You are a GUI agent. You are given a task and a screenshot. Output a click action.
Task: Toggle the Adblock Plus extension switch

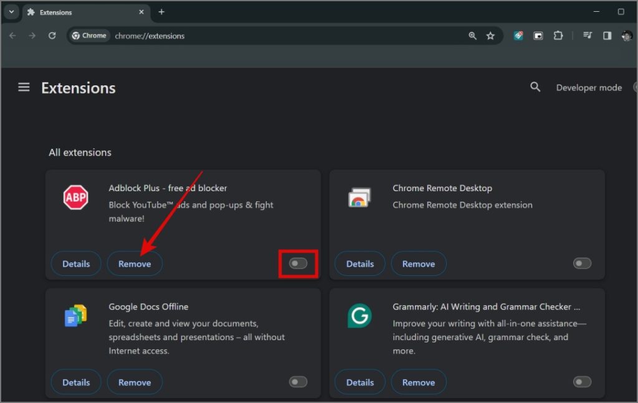point(298,263)
